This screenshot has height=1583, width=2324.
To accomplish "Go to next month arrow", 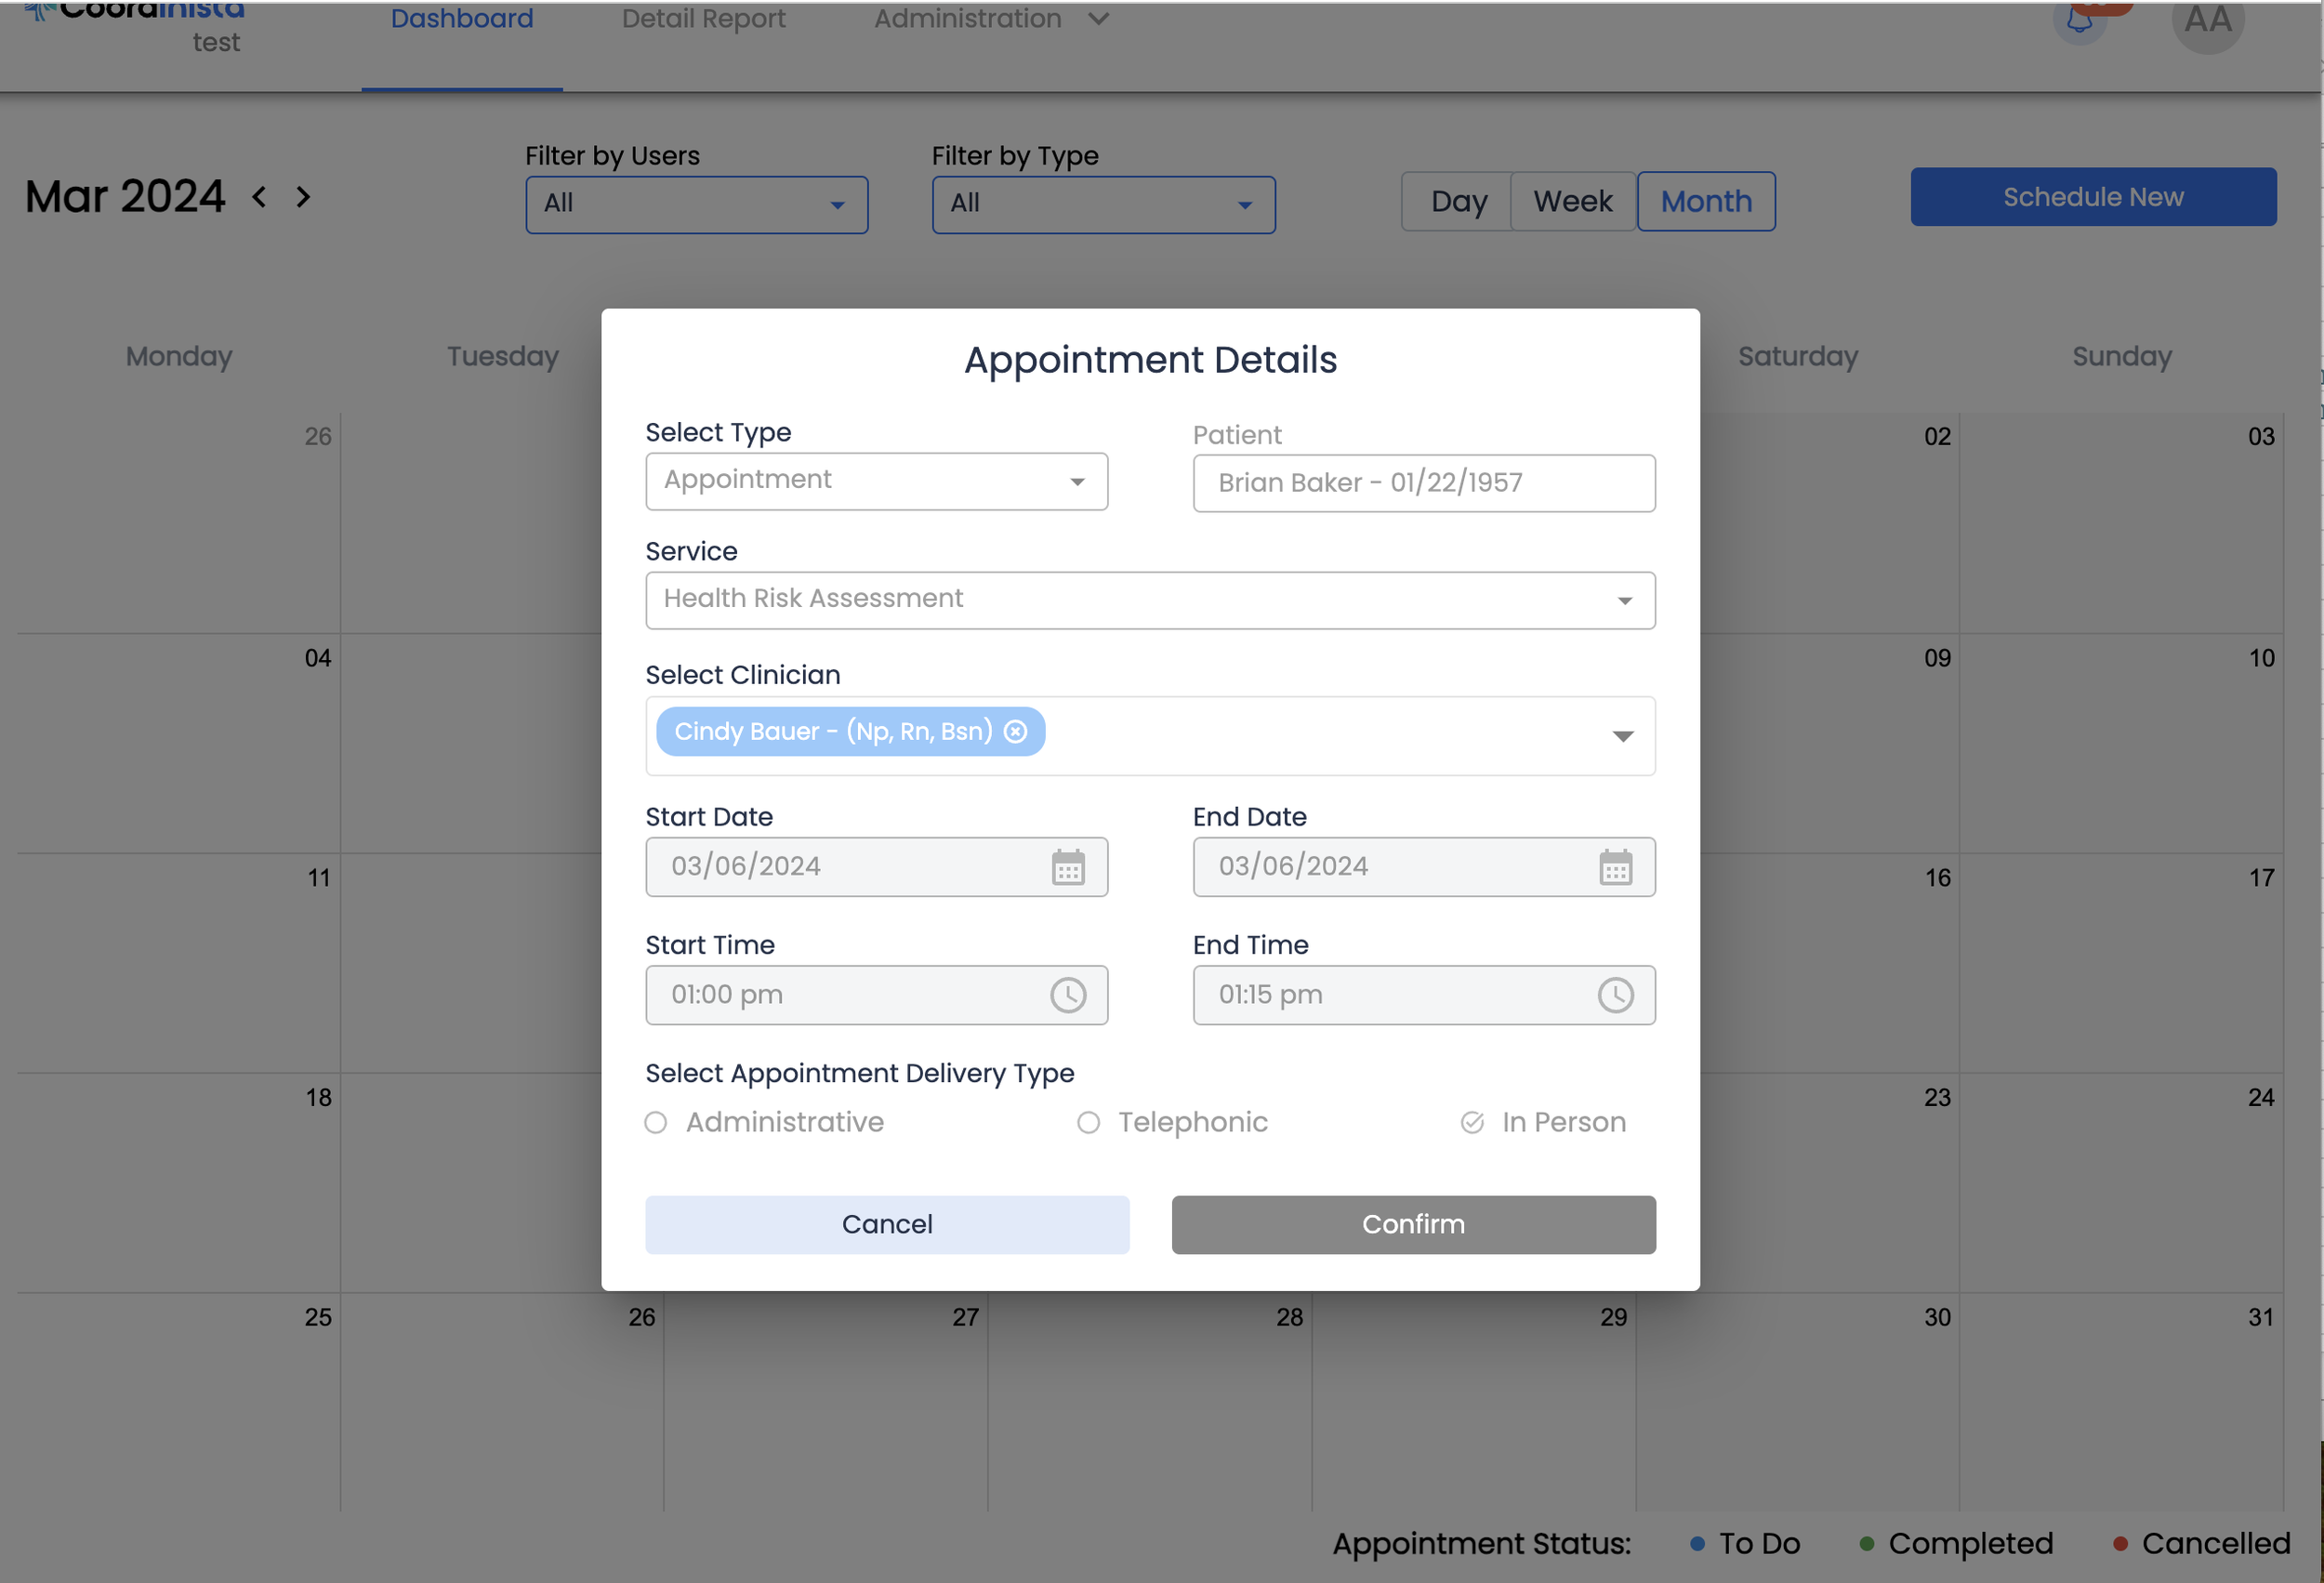I will 303,197.
